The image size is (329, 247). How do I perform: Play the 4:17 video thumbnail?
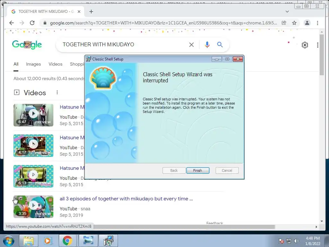pos(33,146)
